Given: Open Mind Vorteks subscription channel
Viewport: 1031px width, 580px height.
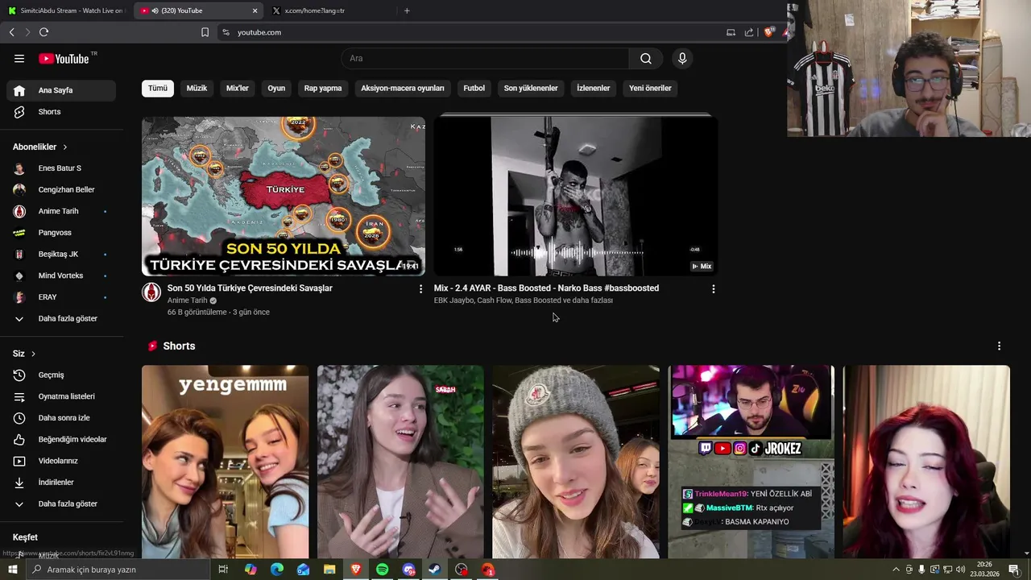Looking at the screenshot, I should pyautogui.click(x=61, y=275).
